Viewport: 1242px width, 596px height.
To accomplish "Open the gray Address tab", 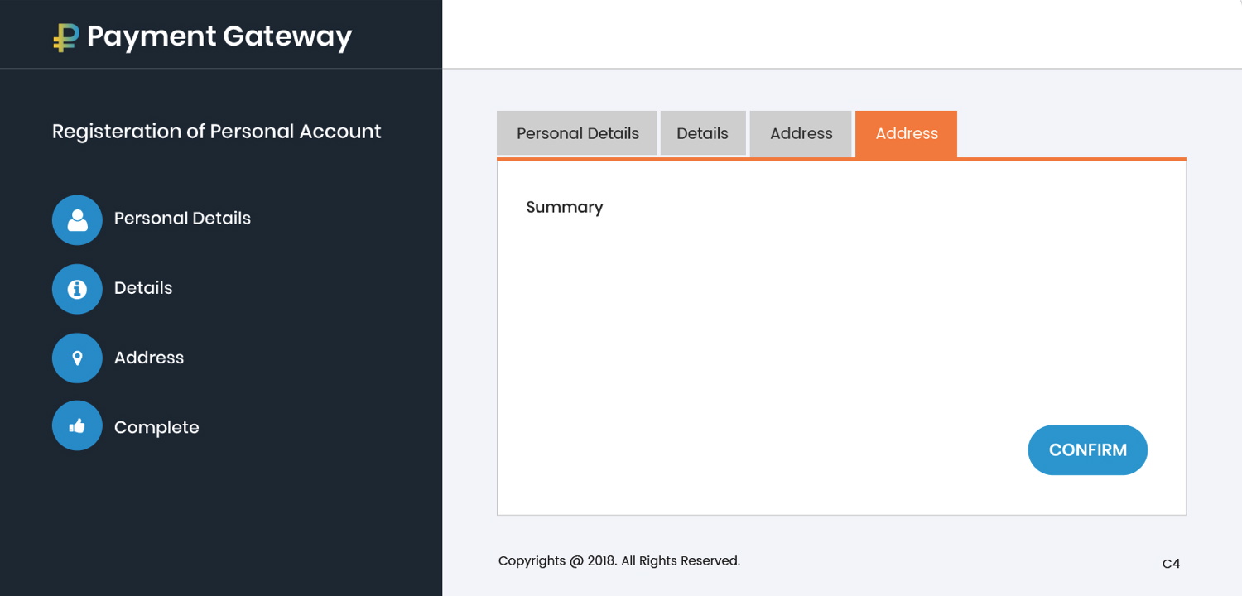I will [801, 133].
